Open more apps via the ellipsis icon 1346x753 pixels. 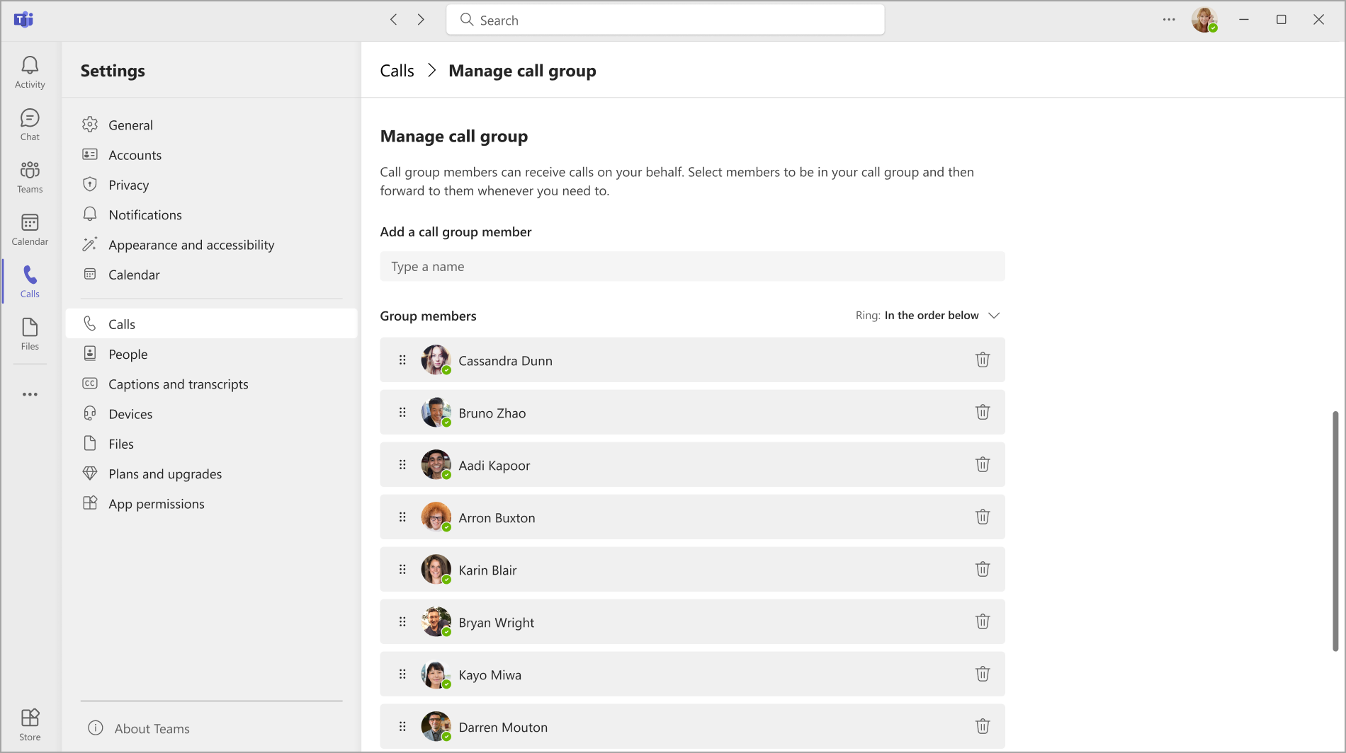tap(30, 394)
